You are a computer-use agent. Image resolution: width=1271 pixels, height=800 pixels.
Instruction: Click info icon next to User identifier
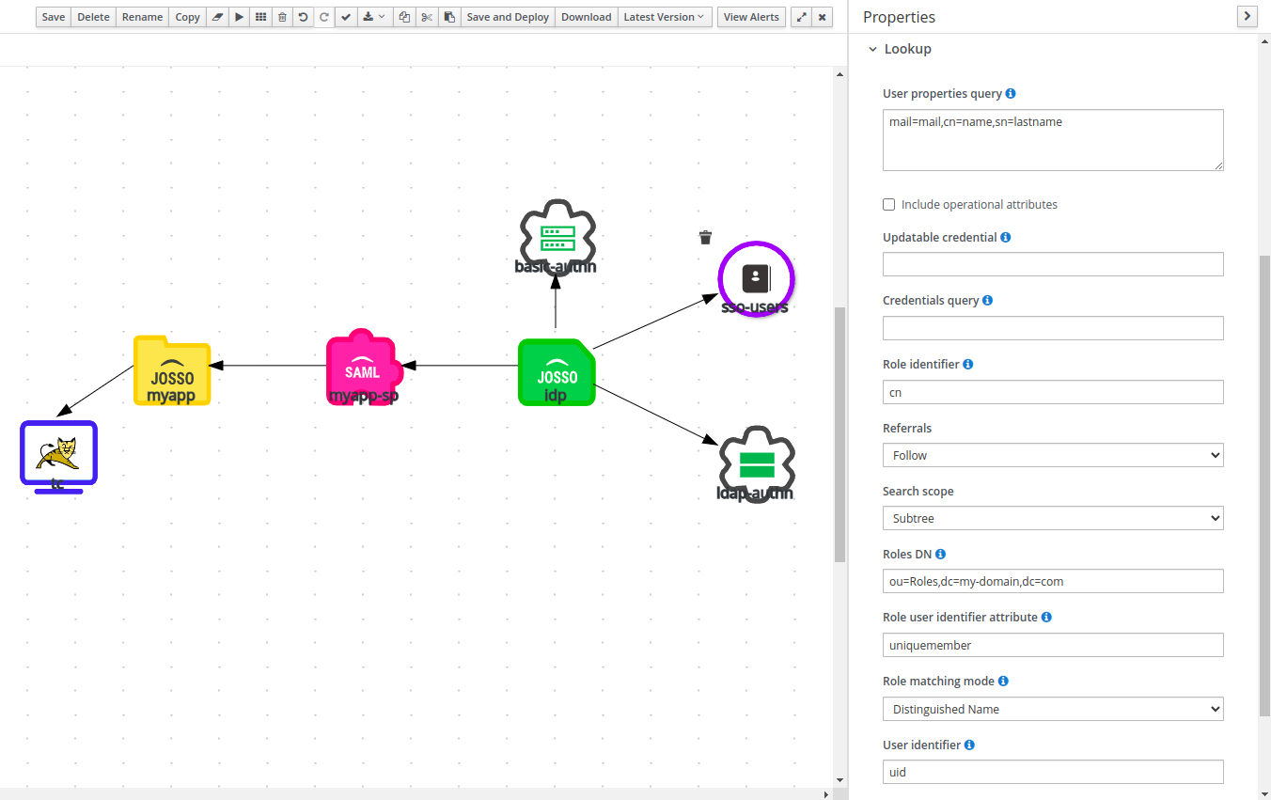tap(969, 745)
